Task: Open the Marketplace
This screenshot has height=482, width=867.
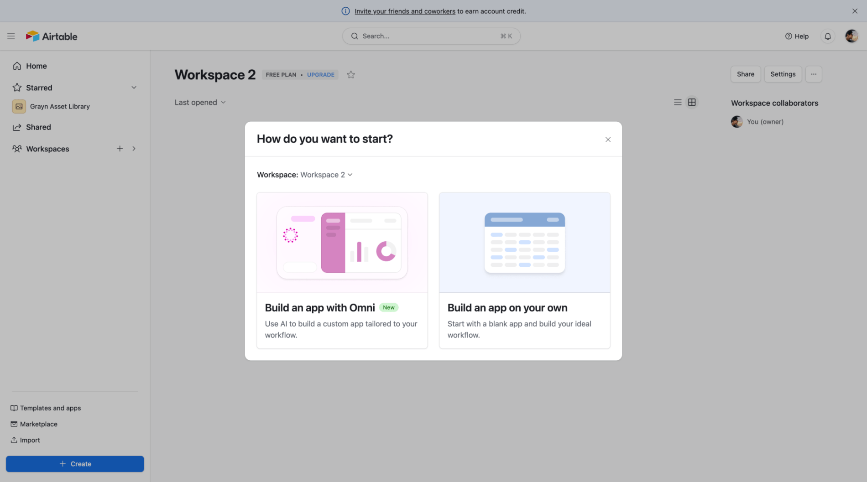Action: [34, 424]
